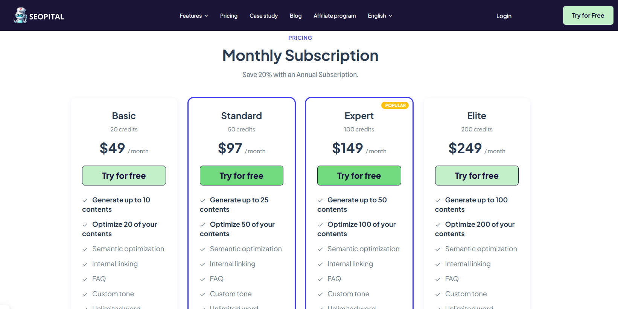Try the Standard plan for free

[241, 175]
